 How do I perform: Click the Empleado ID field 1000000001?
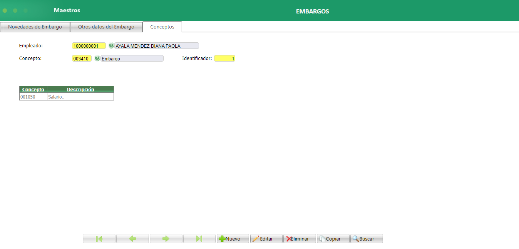pos(89,46)
